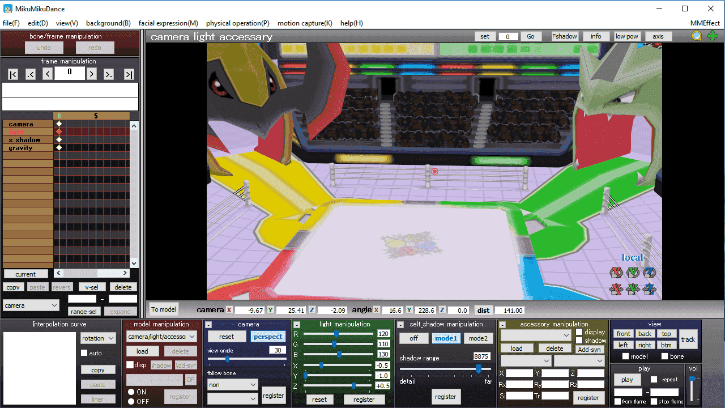
Task: Click the play button
Action: coord(627,380)
